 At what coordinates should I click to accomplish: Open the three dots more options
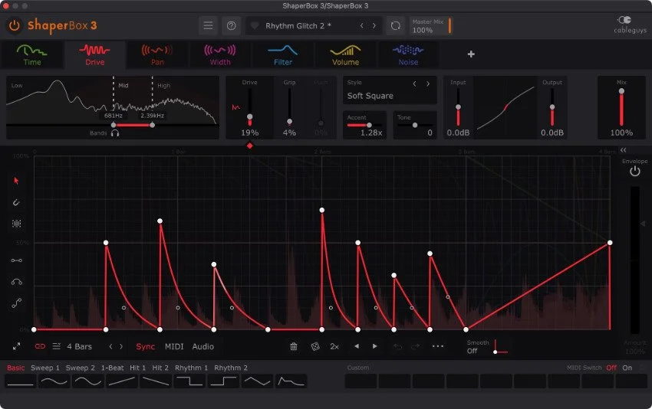point(437,346)
